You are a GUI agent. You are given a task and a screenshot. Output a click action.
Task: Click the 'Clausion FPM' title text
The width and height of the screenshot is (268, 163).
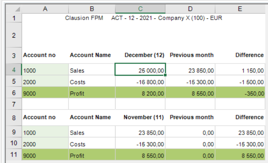tap(84, 18)
